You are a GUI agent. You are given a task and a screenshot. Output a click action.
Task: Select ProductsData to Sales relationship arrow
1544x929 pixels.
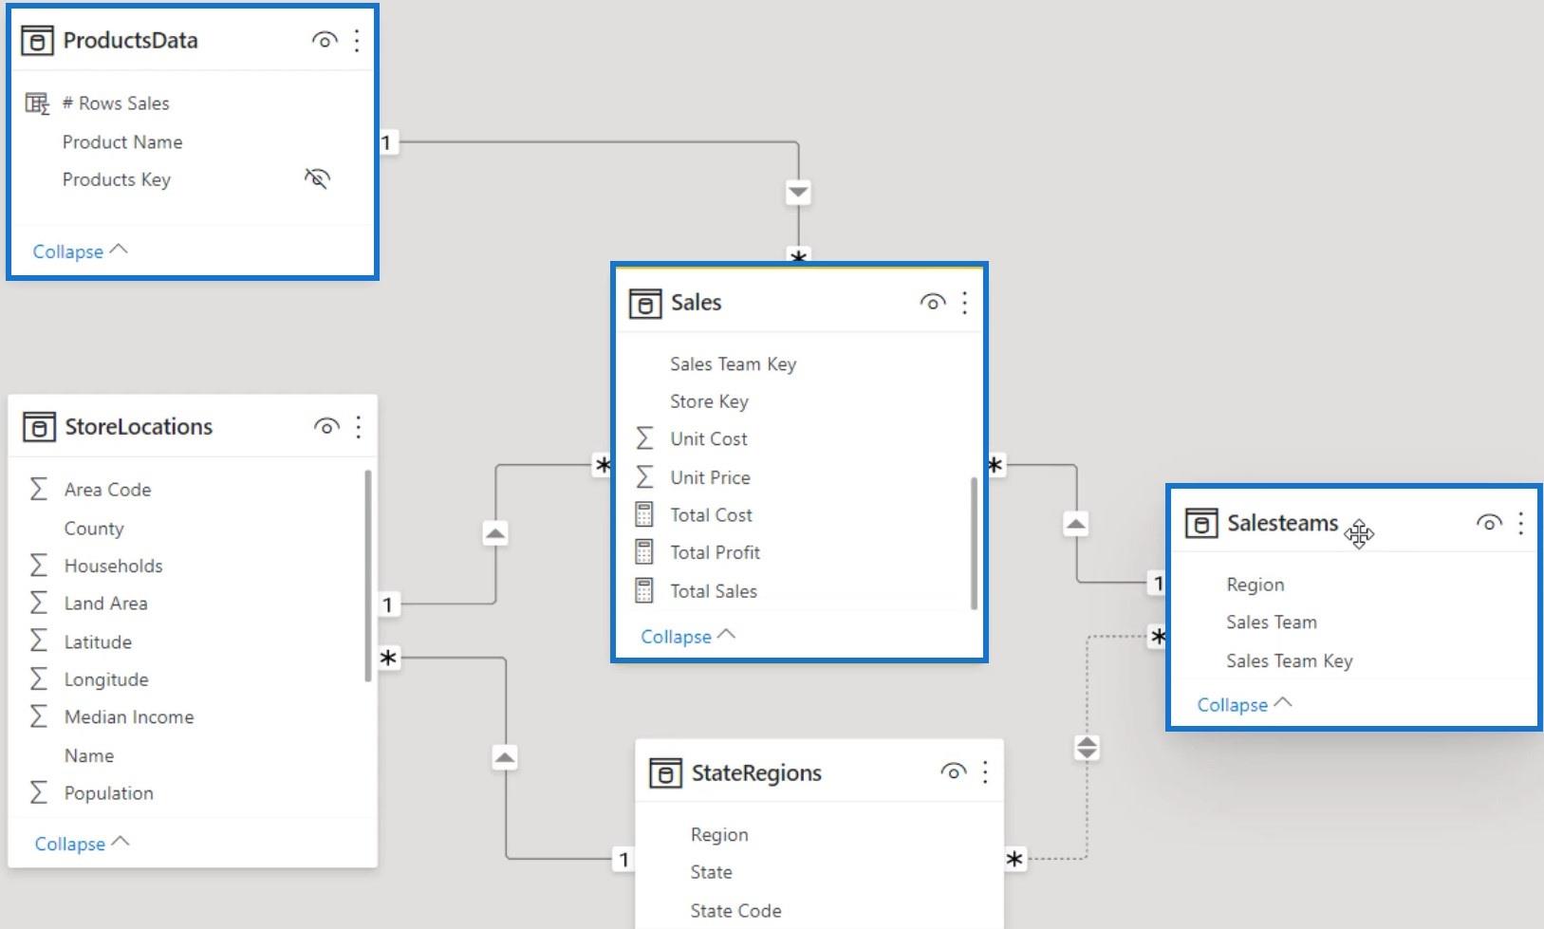pyautogui.click(x=798, y=193)
